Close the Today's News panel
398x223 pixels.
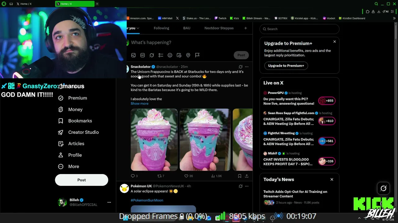tap(332, 179)
